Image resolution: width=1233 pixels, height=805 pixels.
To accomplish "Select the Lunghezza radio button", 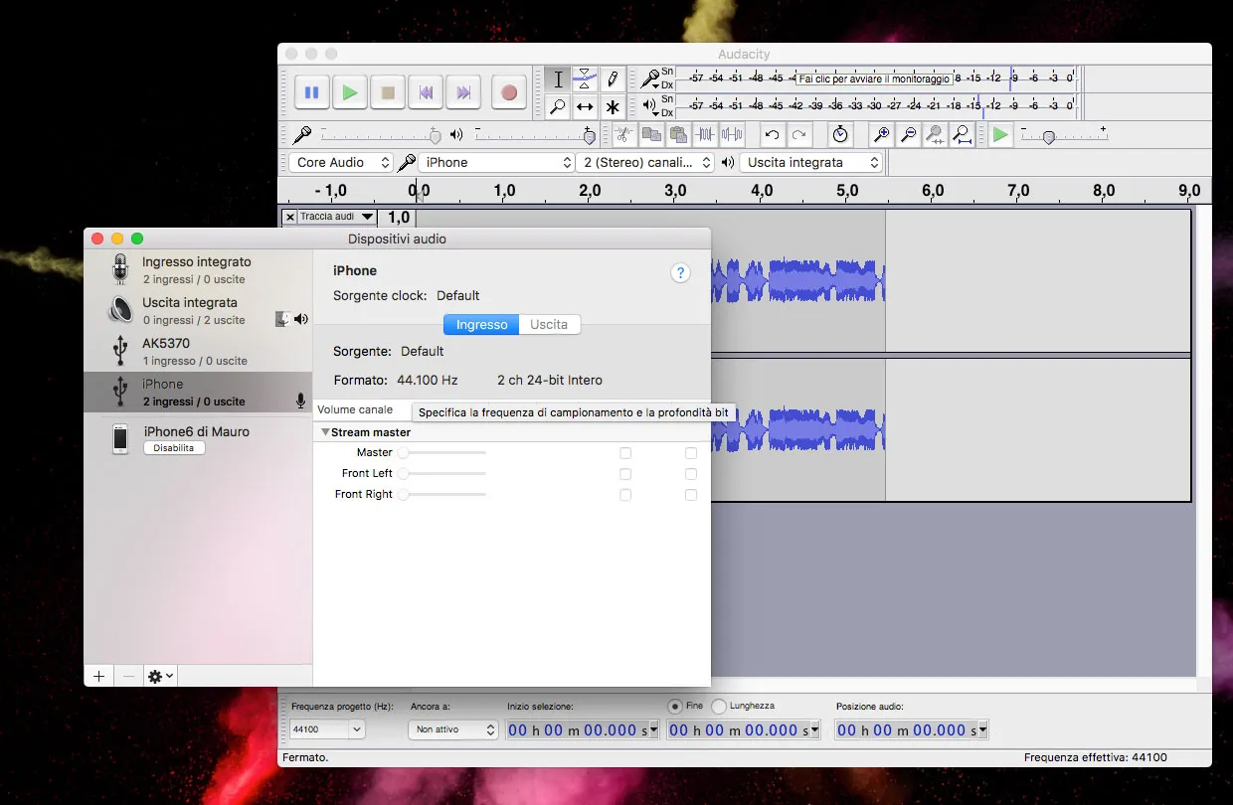I will tap(719, 706).
